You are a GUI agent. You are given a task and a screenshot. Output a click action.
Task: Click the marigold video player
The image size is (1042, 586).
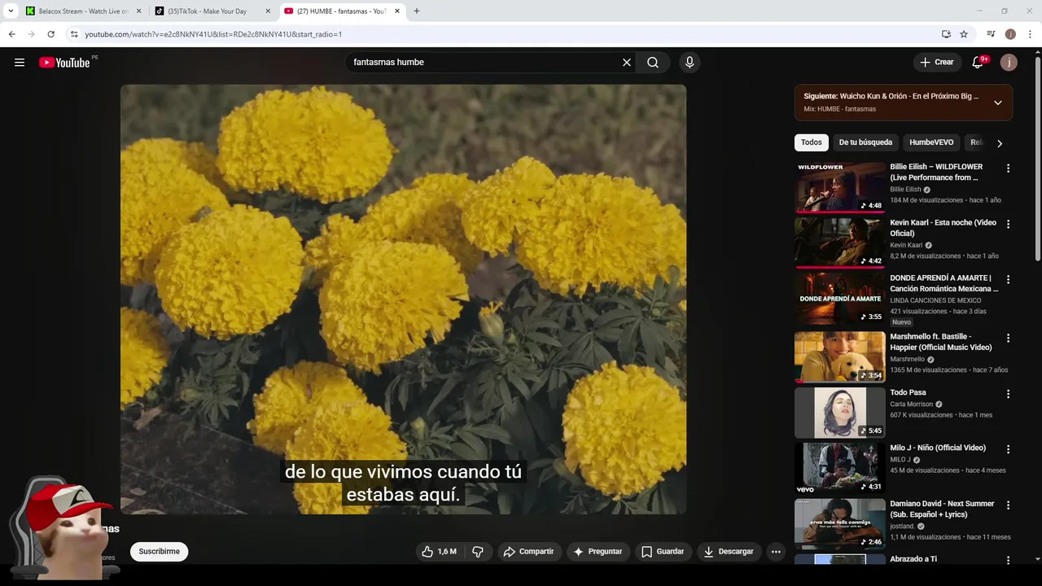click(x=403, y=300)
